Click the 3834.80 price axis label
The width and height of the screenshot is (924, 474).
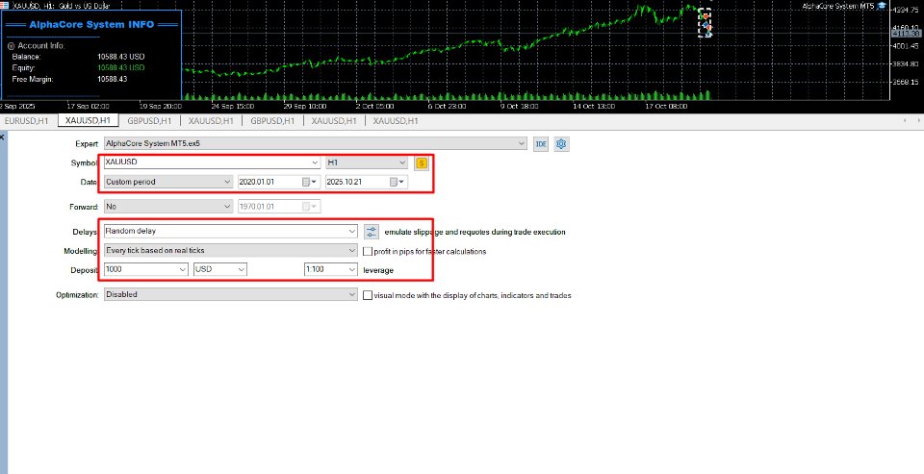click(907, 63)
